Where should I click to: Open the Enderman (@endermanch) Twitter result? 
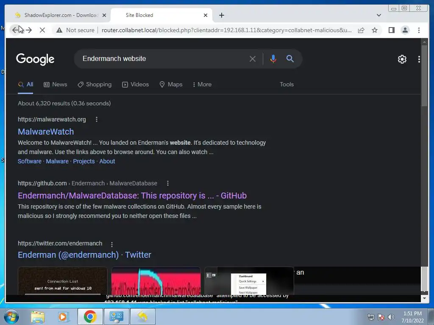click(84, 255)
